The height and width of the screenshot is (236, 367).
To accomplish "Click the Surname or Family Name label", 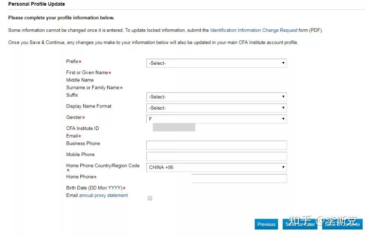I will coord(93,88).
